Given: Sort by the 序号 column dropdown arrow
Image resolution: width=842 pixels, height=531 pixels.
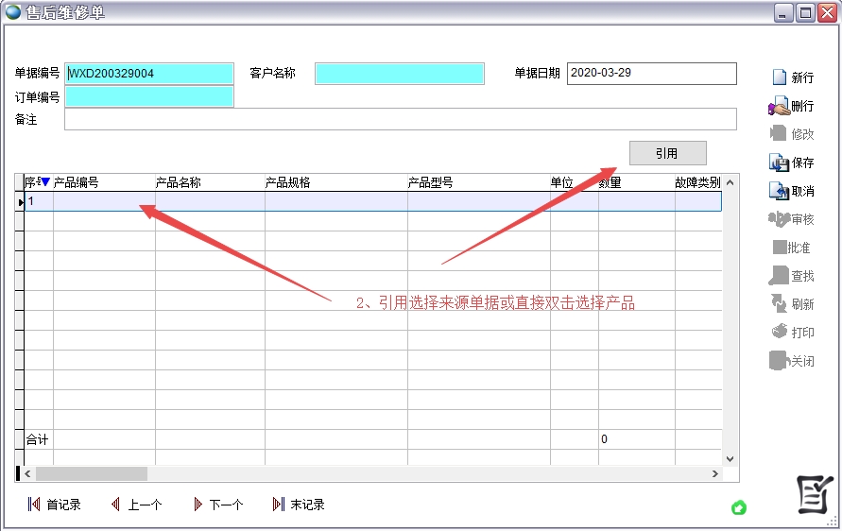Looking at the screenshot, I should click(45, 182).
